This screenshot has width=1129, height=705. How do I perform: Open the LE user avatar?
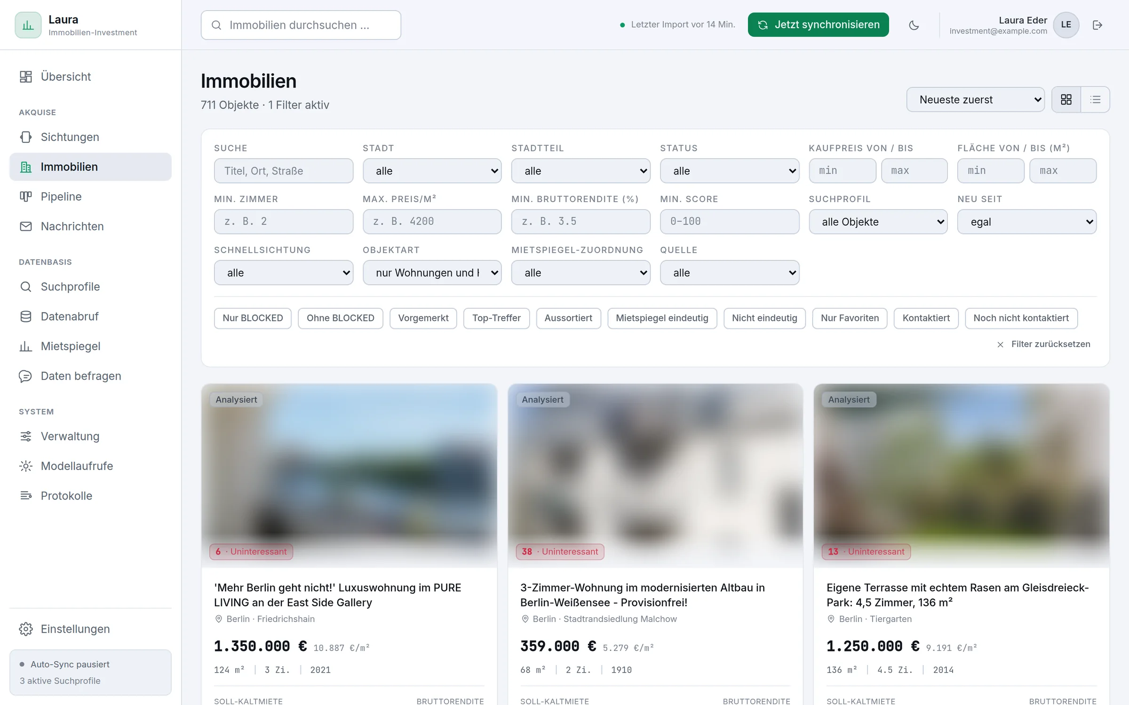pyautogui.click(x=1065, y=25)
